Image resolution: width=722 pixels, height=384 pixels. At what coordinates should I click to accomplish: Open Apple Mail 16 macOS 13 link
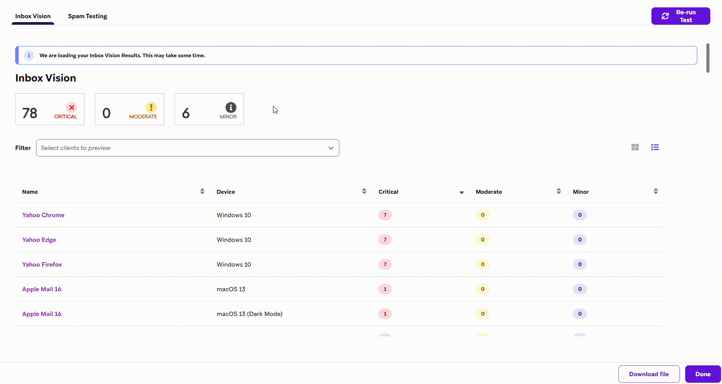(x=42, y=289)
